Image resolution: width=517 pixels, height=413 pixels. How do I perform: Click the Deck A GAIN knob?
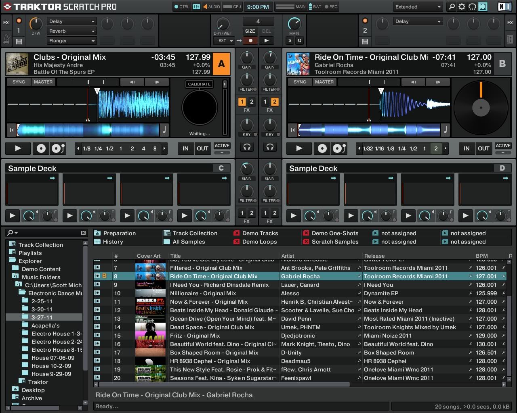coord(247,57)
